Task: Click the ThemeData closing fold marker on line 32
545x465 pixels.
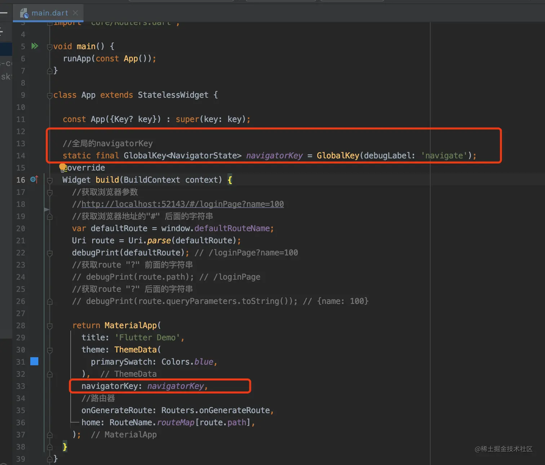Action: click(x=50, y=374)
